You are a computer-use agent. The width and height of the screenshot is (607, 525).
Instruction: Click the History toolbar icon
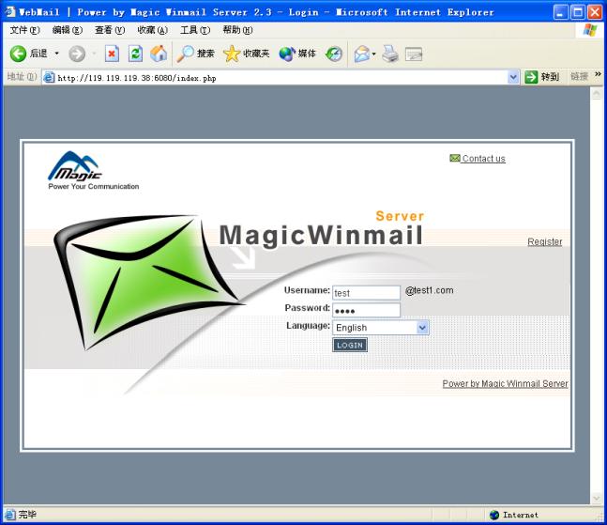pyautogui.click(x=334, y=54)
